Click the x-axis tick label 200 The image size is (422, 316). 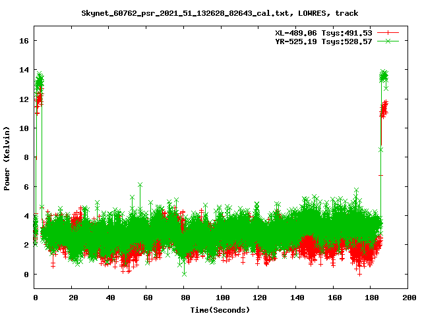click(409, 298)
